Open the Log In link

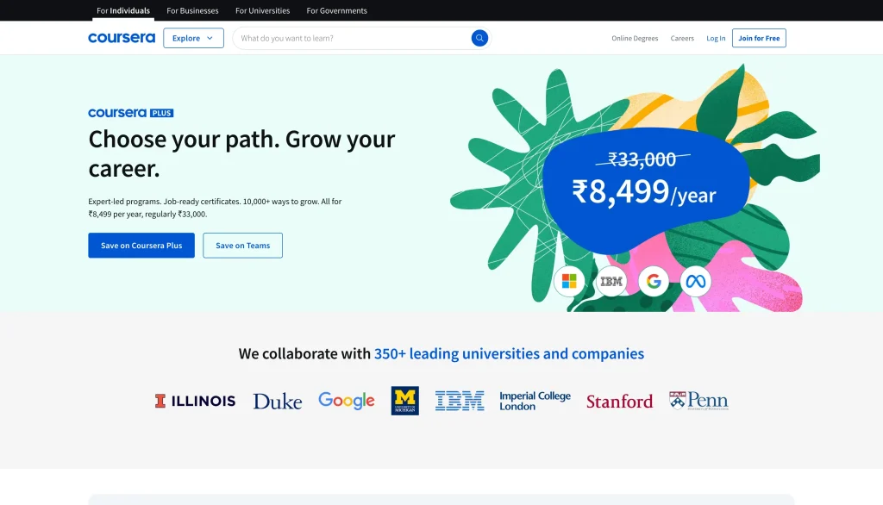(x=715, y=37)
